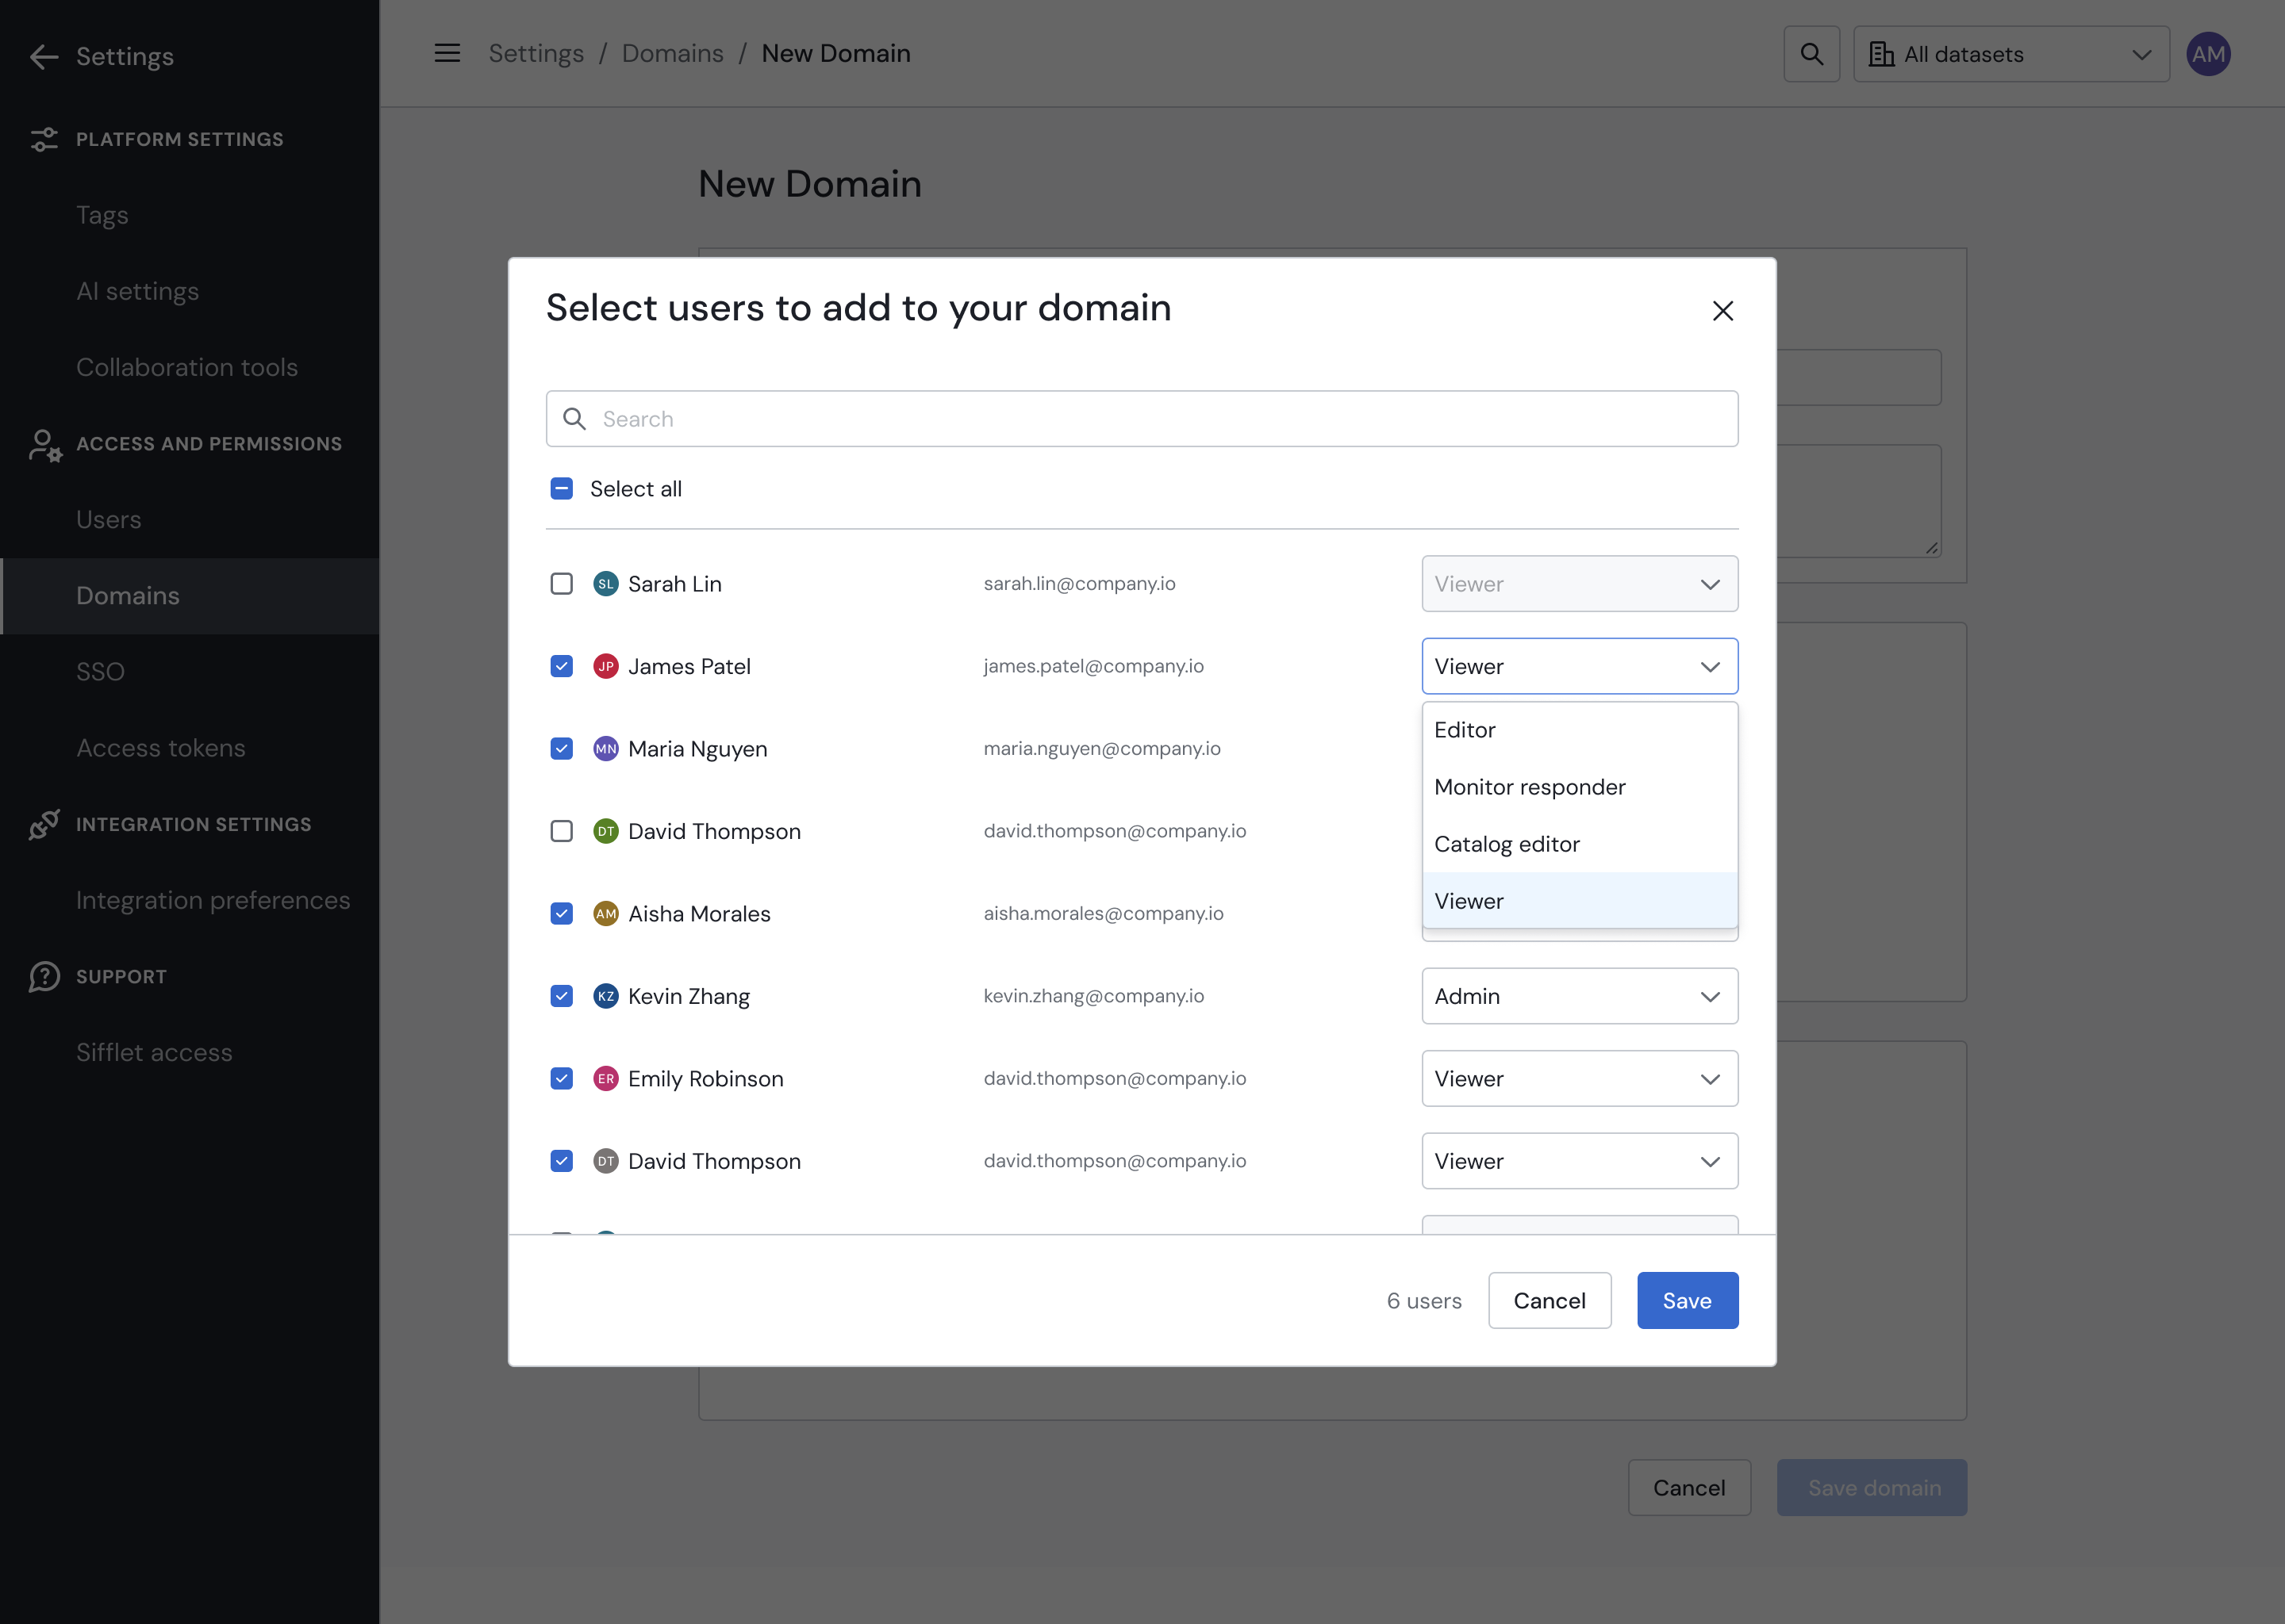Click the back arrow next to Settings
Image resolution: width=2285 pixels, height=1624 pixels.
(43, 57)
